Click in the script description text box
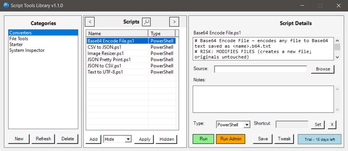348x151 pixels. pyautogui.click(x=263, y=49)
